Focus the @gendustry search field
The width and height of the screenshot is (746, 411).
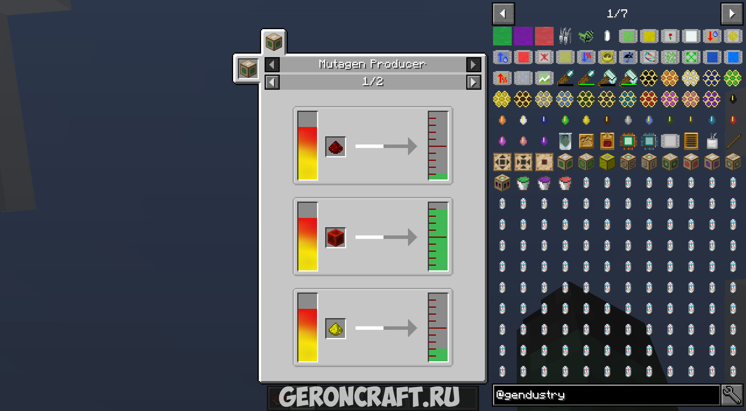pyautogui.click(x=606, y=395)
